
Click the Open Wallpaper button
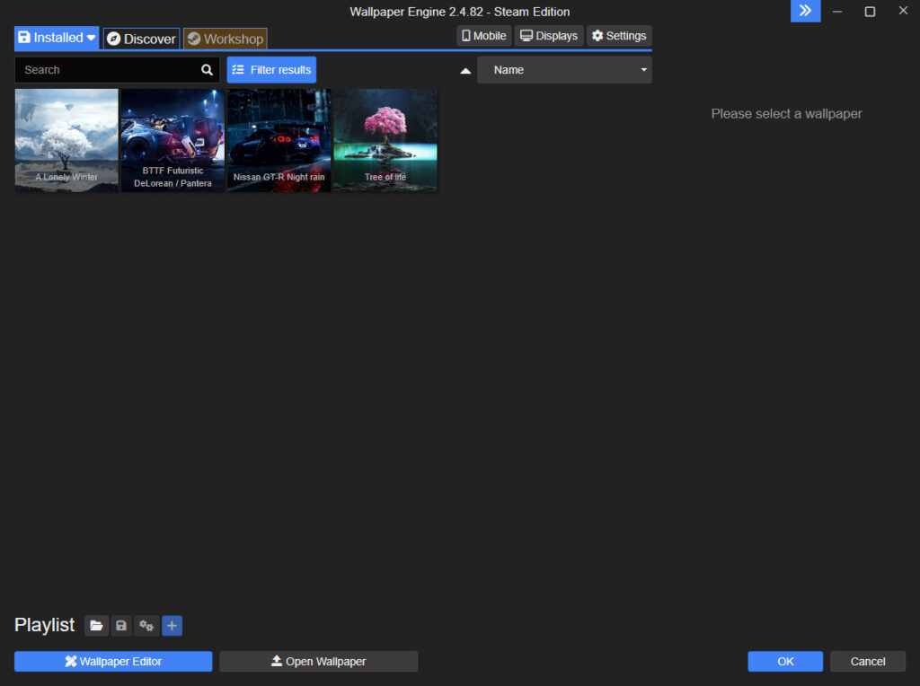(x=319, y=662)
